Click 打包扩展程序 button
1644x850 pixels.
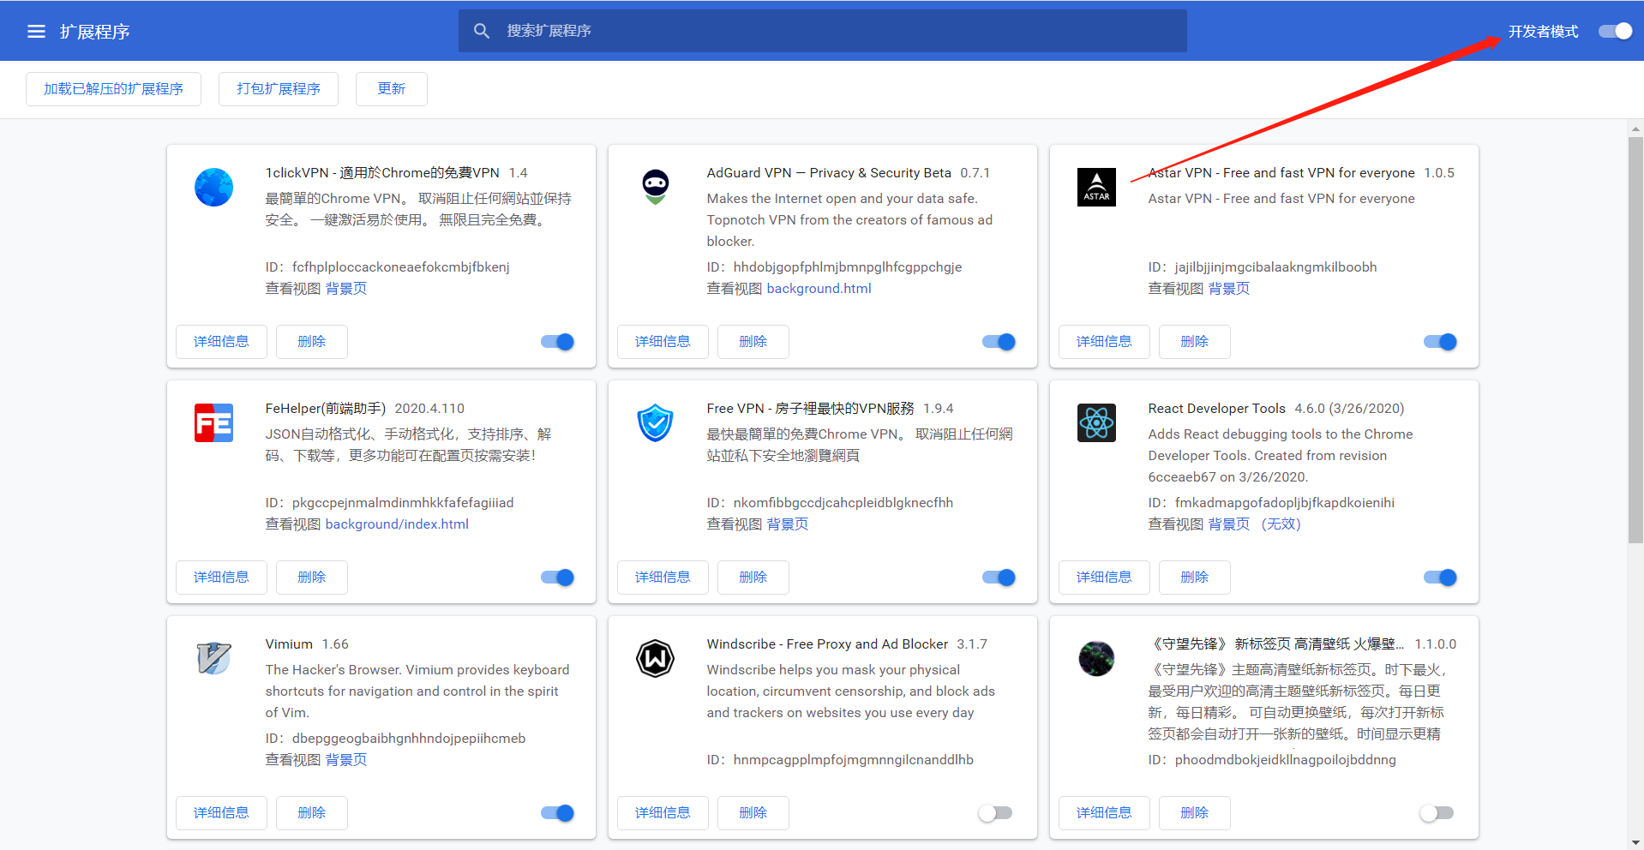tap(279, 89)
